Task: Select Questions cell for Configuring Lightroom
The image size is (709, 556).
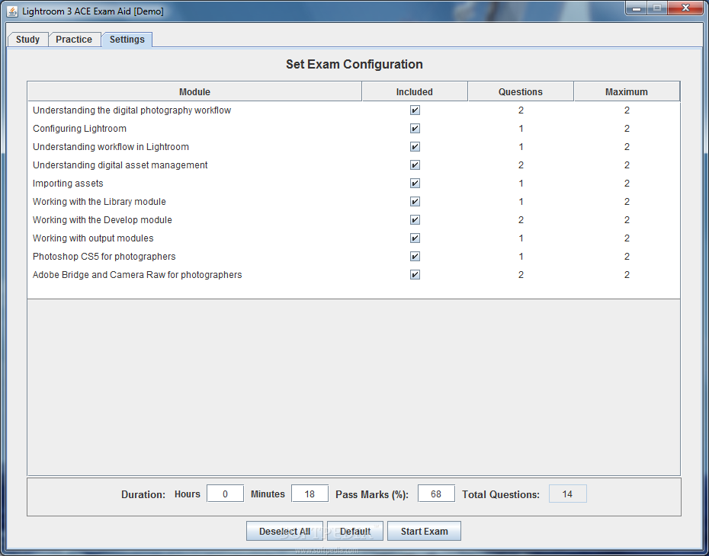Action: [x=521, y=129]
